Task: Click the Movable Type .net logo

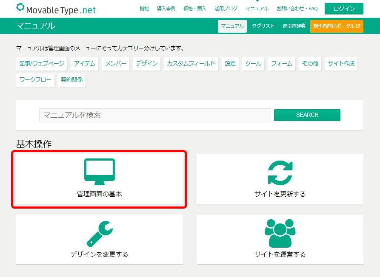Action: tap(56, 8)
